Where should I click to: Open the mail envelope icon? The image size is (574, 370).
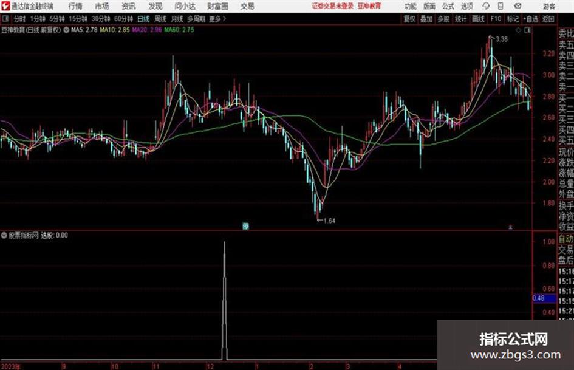518,6
